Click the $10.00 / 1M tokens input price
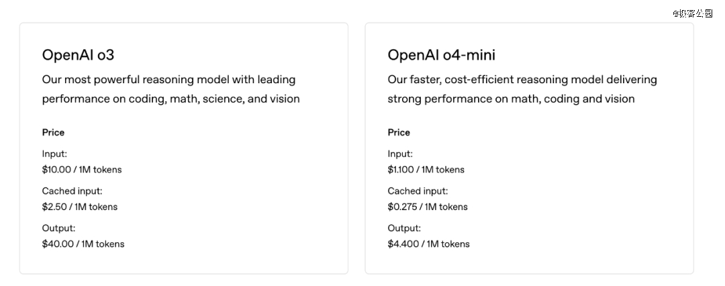Screen dimensions: 725x286 click(82, 169)
